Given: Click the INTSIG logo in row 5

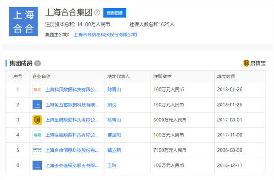Looking at the screenshot, I should click(37, 150).
